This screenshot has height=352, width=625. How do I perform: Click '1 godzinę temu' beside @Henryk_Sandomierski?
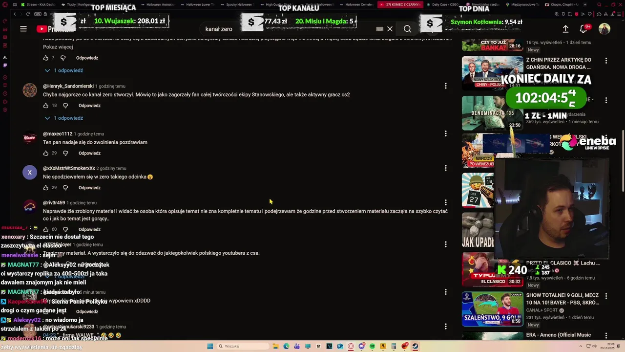click(x=110, y=86)
